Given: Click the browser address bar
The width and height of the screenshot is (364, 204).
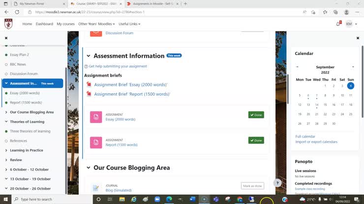Looking at the screenshot, I should click(x=162, y=12).
